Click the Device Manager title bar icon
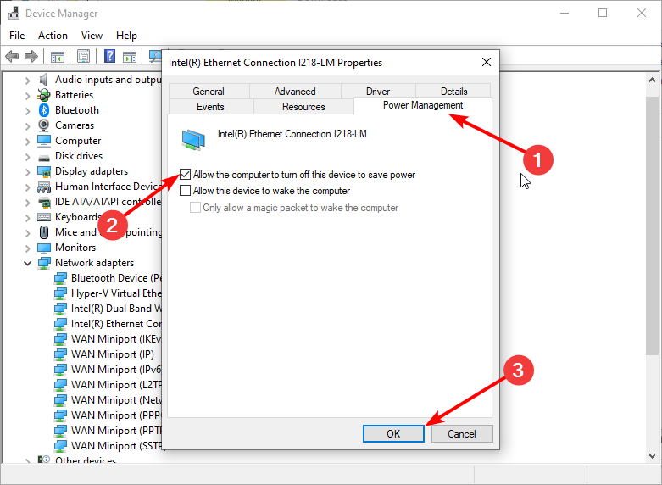The image size is (662, 485). point(14,13)
